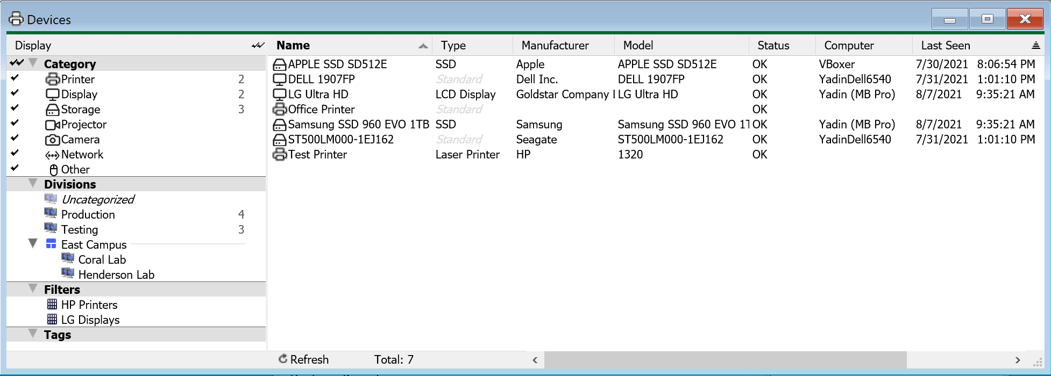The width and height of the screenshot is (1051, 376).
Task: Toggle the Display category checkmark
Action: coord(15,93)
